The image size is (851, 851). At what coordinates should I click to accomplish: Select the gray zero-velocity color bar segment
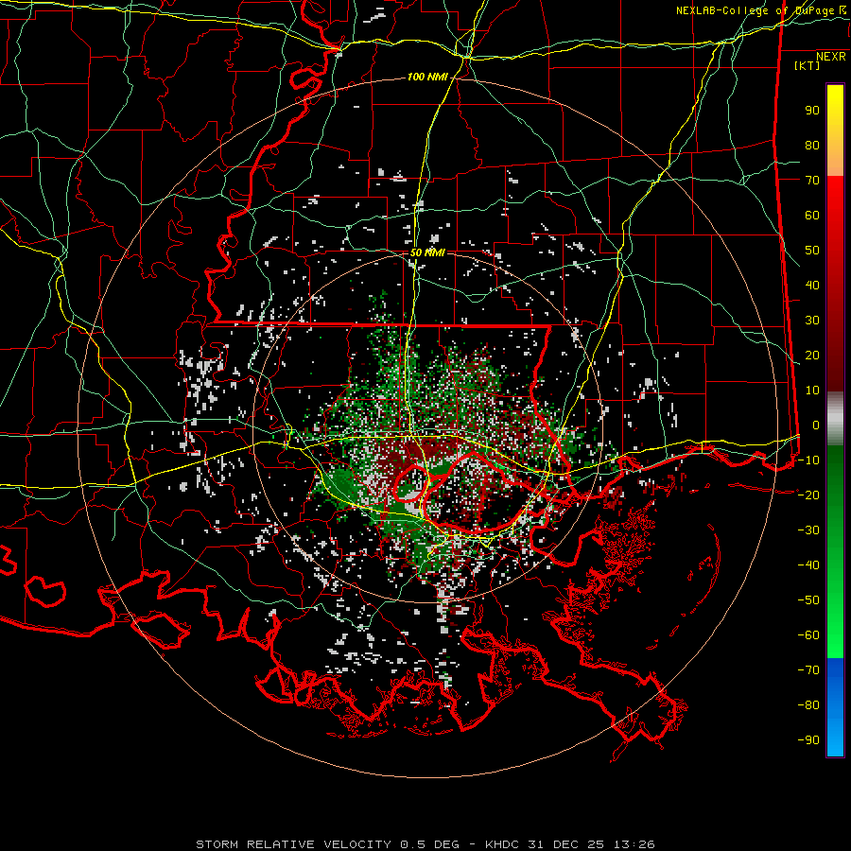pos(835,419)
